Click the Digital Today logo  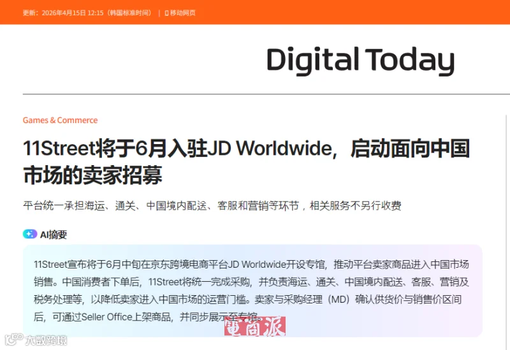pyautogui.click(x=360, y=61)
